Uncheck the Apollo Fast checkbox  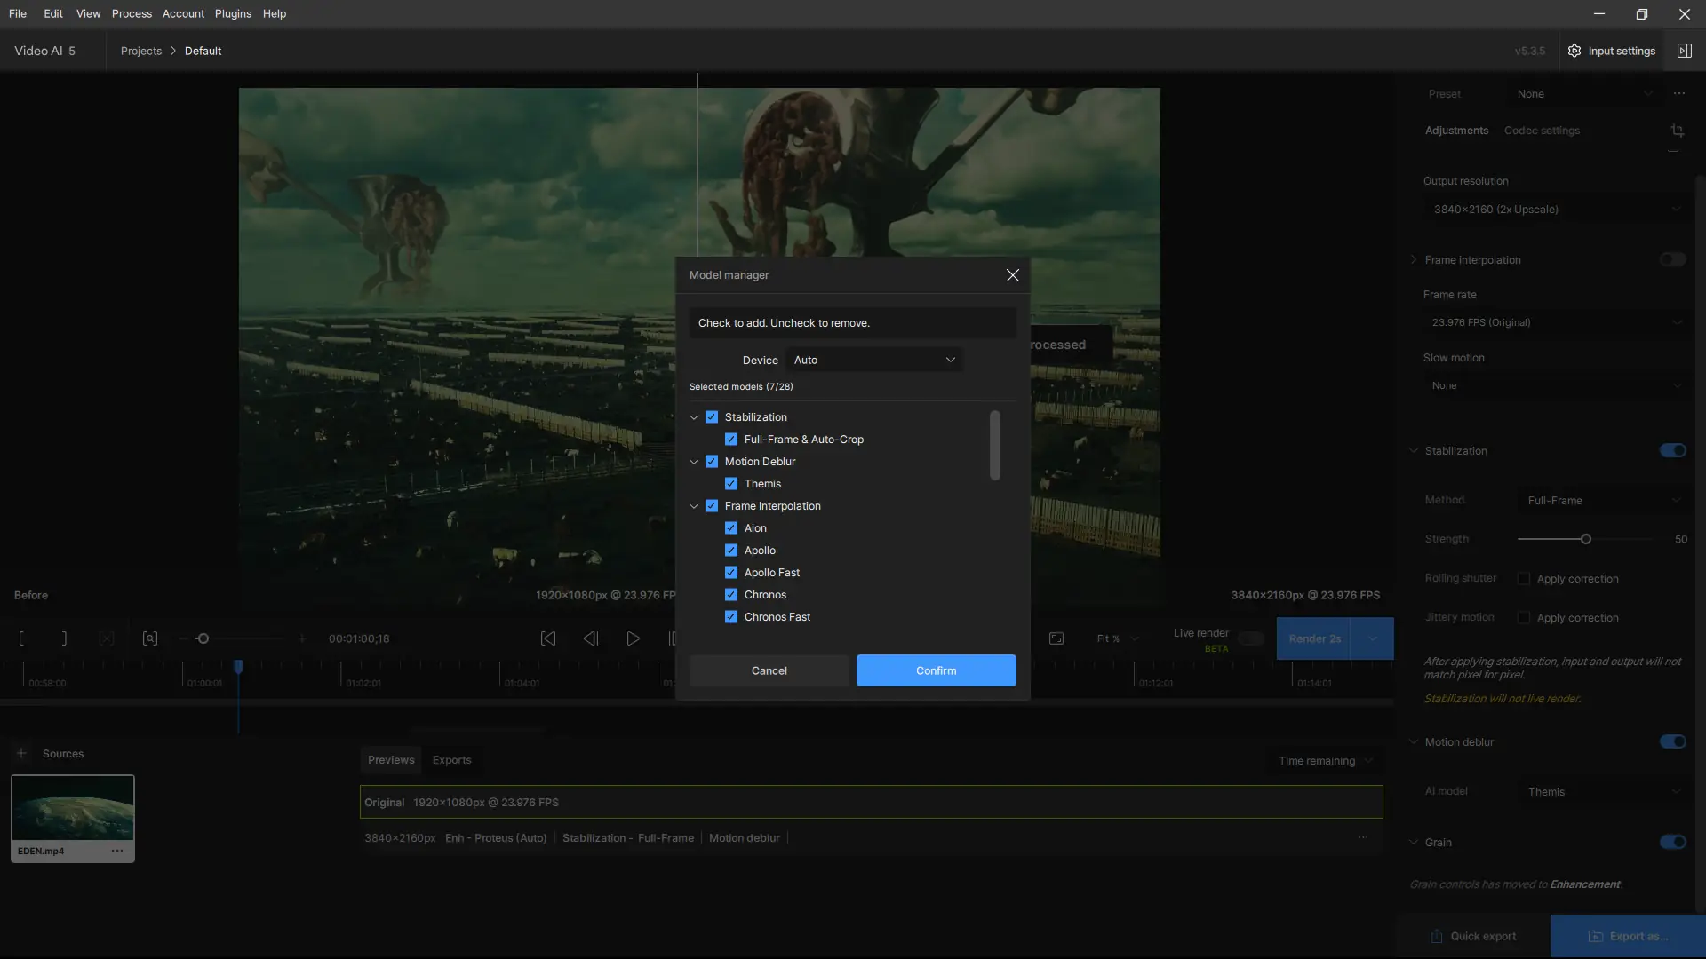[x=731, y=573]
